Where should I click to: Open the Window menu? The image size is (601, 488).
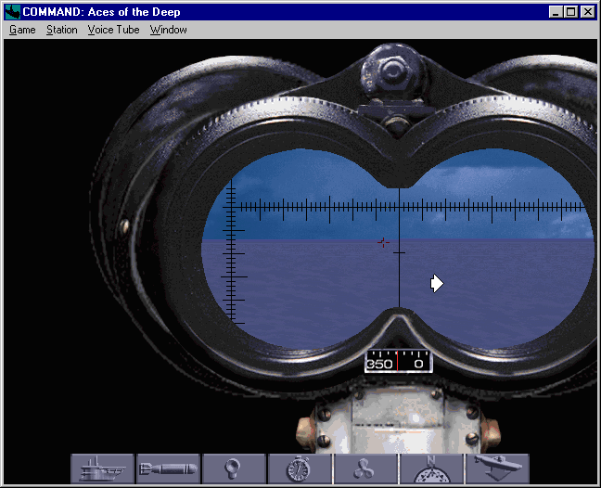tap(168, 30)
